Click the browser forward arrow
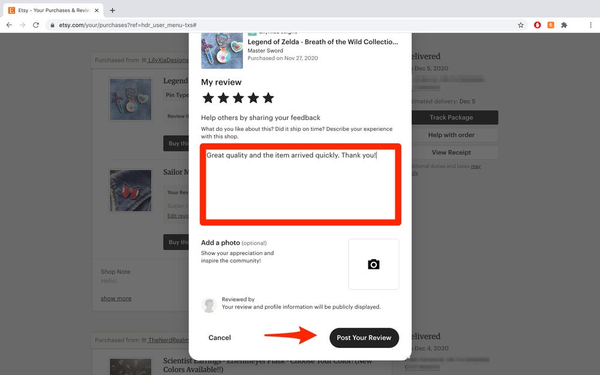This screenshot has width=600, height=375. pos(23,25)
